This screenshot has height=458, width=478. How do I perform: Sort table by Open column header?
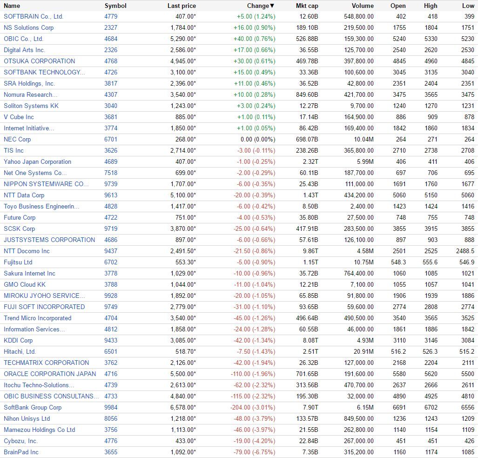click(398, 6)
